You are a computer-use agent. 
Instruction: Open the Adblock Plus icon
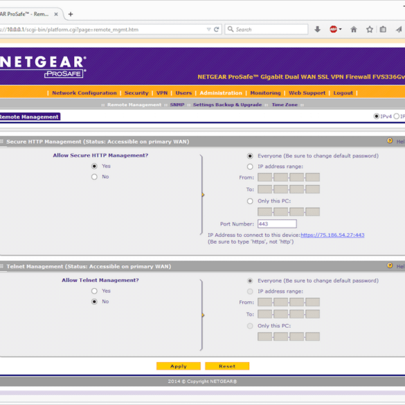pos(333,30)
